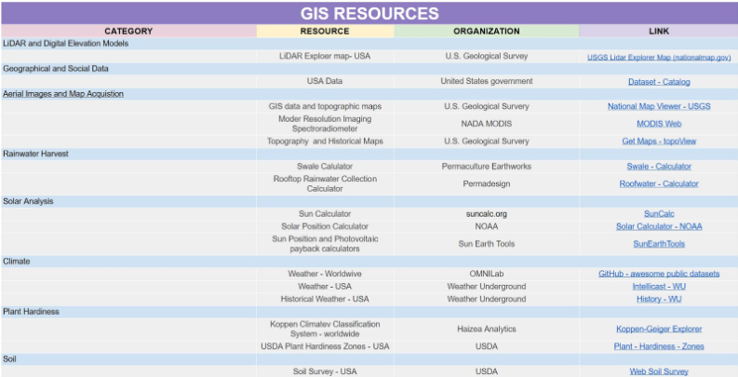Select the Solar Position Calculator cell
Image resolution: width=738 pixels, height=377 pixels.
click(325, 226)
